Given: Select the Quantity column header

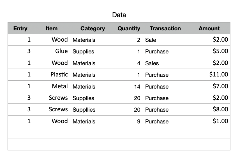Looking at the screenshot, I should click(x=129, y=28).
